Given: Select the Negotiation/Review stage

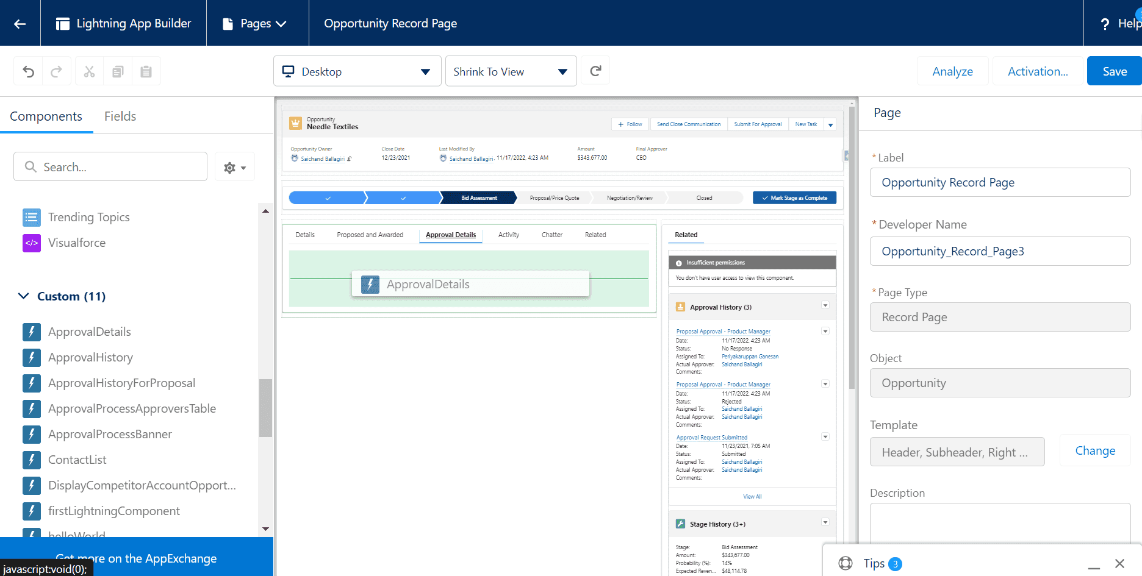Looking at the screenshot, I should point(630,197).
